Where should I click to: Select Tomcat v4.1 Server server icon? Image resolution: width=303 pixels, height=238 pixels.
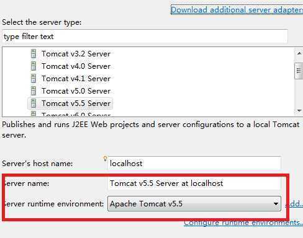(34, 79)
